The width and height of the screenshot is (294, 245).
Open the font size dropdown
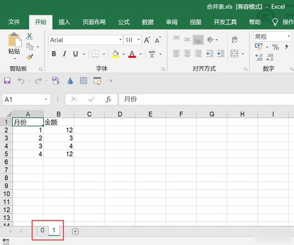(x=139, y=40)
